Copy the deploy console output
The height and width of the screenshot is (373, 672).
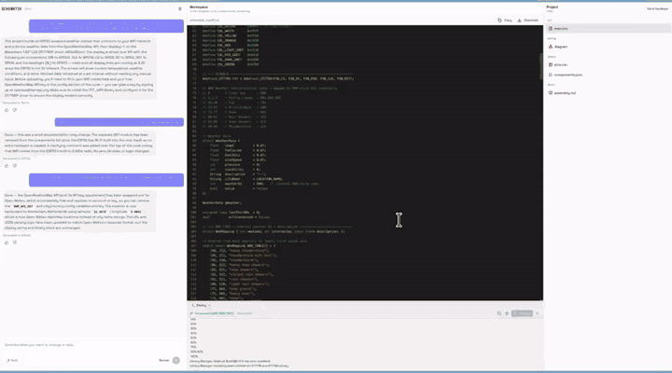(498, 313)
